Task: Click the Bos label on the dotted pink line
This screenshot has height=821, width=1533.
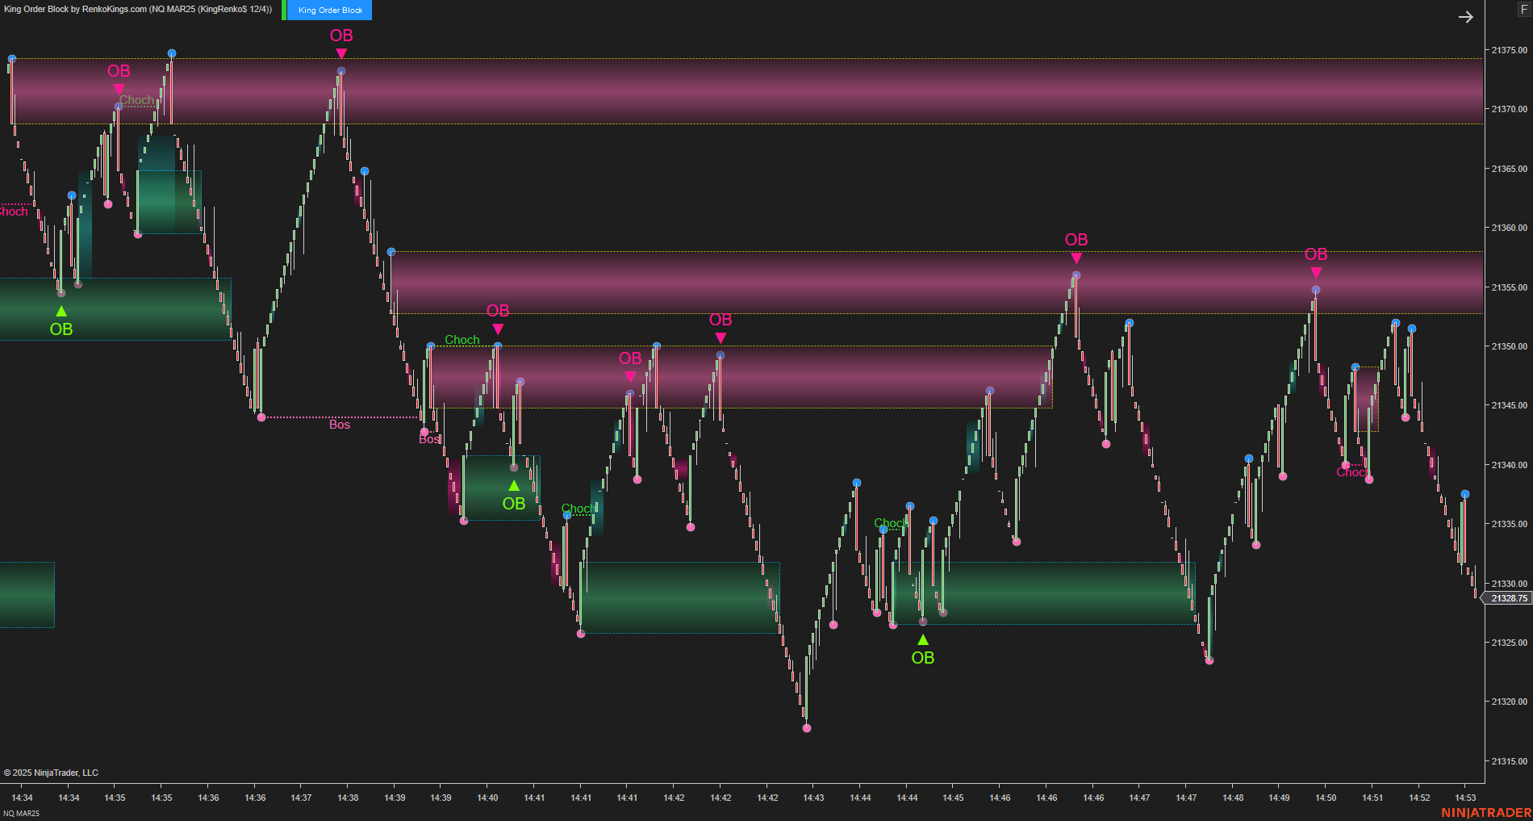Action: (x=340, y=424)
